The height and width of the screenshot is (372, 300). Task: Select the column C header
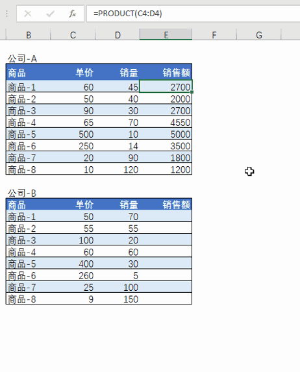click(73, 35)
